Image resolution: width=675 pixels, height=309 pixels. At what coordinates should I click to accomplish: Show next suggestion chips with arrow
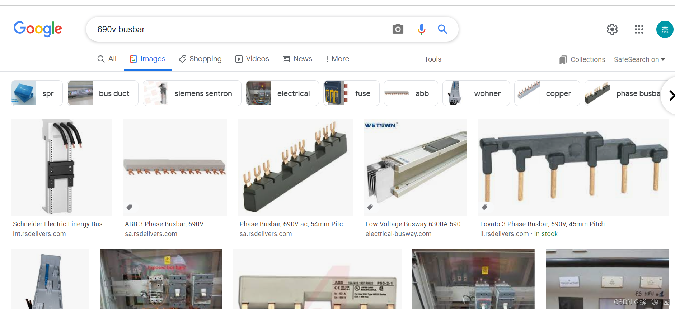point(670,96)
